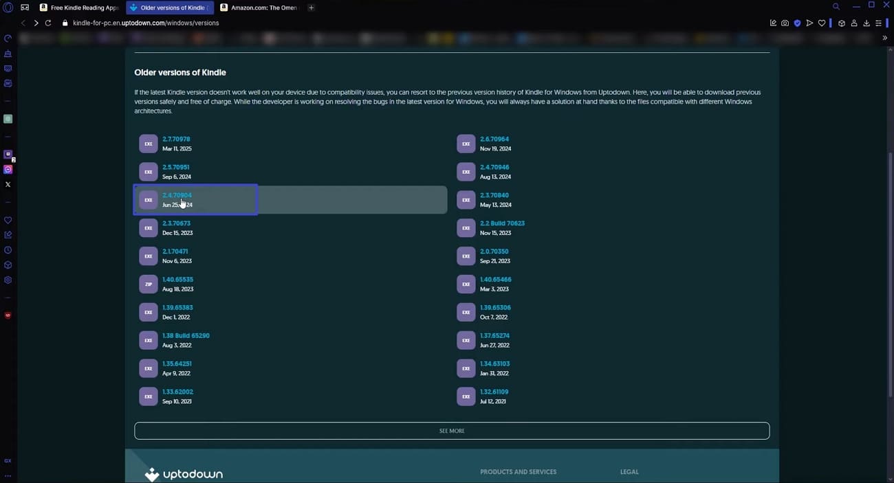894x483 pixels.
Task: Switch to Free Kindle Reading Apps tab
Action: coord(79,8)
